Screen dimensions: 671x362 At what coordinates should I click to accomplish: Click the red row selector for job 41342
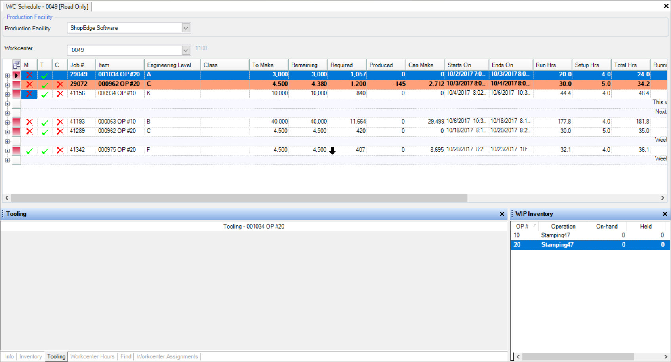tap(16, 150)
